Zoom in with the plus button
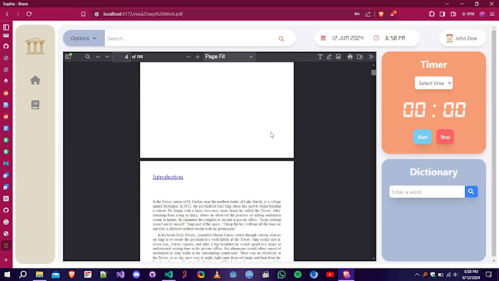The width and height of the screenshot is (499, 281). coord(197,56)
